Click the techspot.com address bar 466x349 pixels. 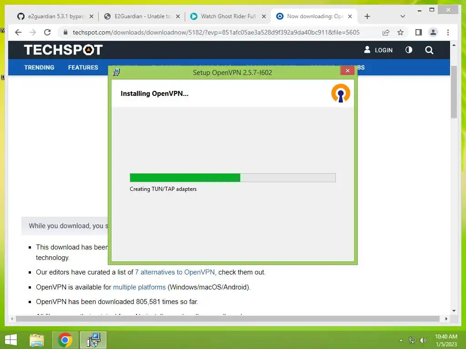(216, 32)
